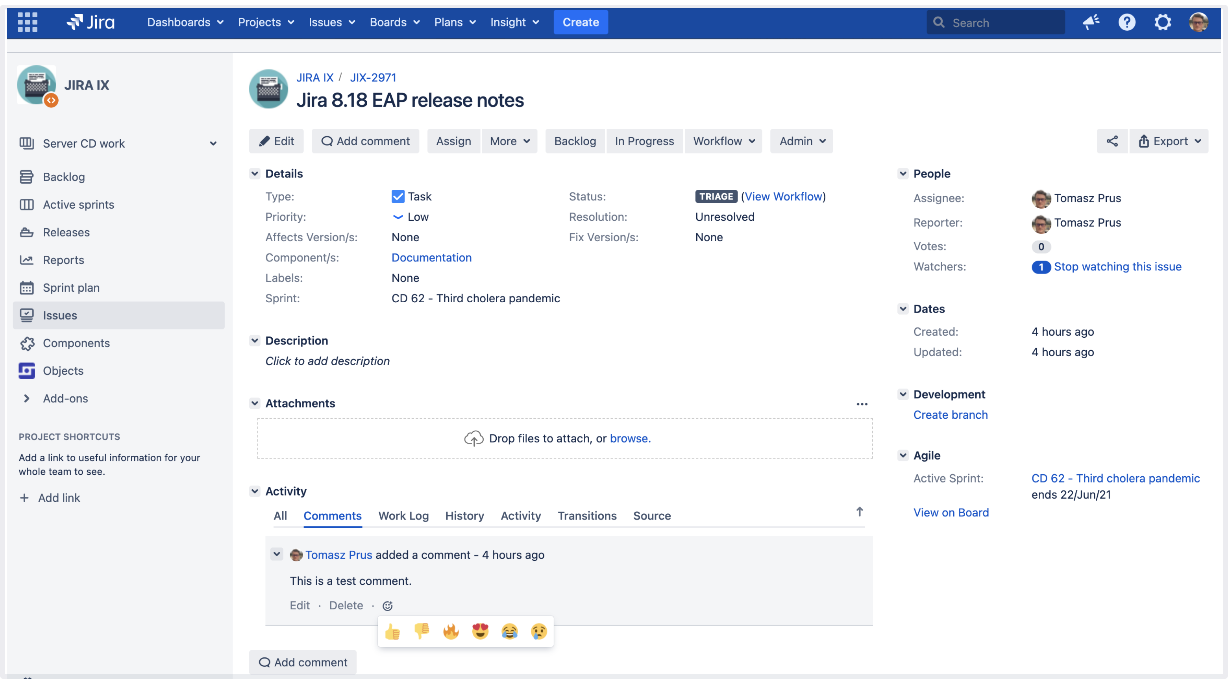Click the Assign button
Screen dimensions: 1228x679
(x=453, y=141)
